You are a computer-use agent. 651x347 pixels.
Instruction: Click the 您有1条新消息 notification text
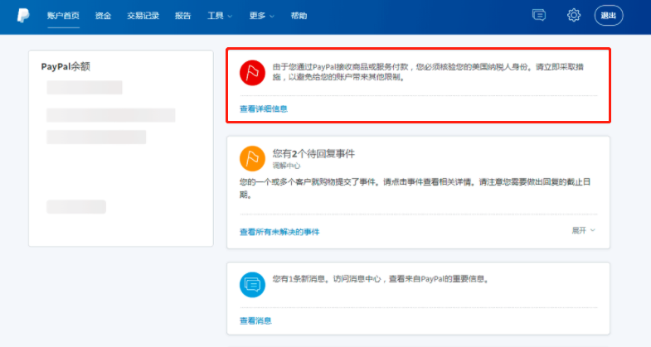coord(381,279)
